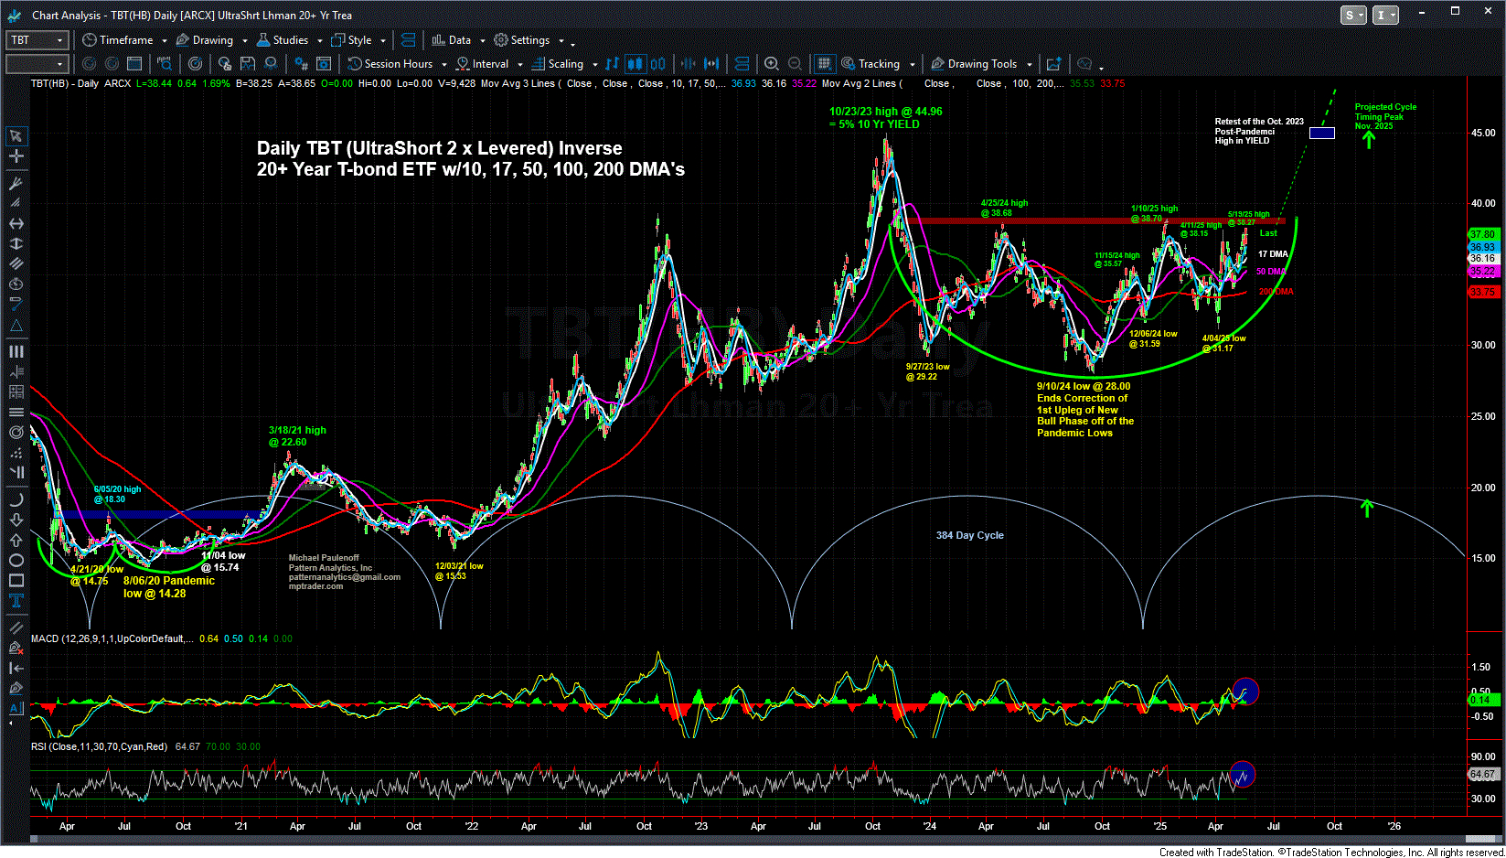Pick the vertical lines drawing tool
Viewport: 1506px width, 858px height.
16,351
